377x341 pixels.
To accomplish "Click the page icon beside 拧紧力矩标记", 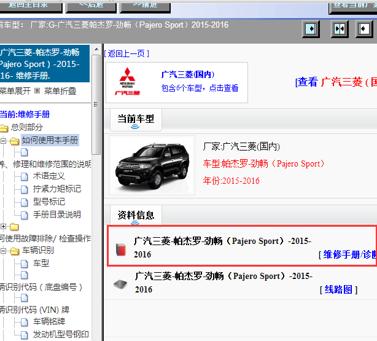I will [25, 189].
